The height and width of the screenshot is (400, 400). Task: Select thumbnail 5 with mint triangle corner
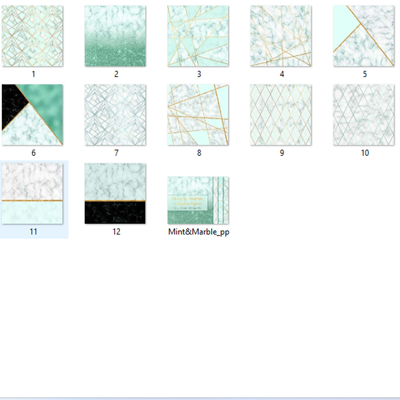[363, 36]
